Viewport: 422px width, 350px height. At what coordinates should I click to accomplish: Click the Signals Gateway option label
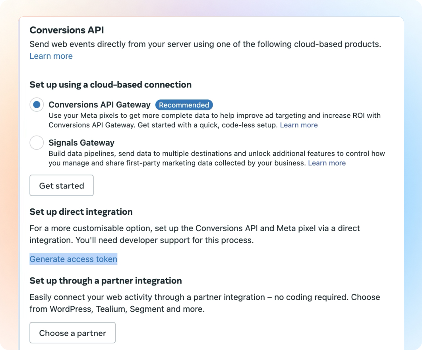[x=81, y=143]
